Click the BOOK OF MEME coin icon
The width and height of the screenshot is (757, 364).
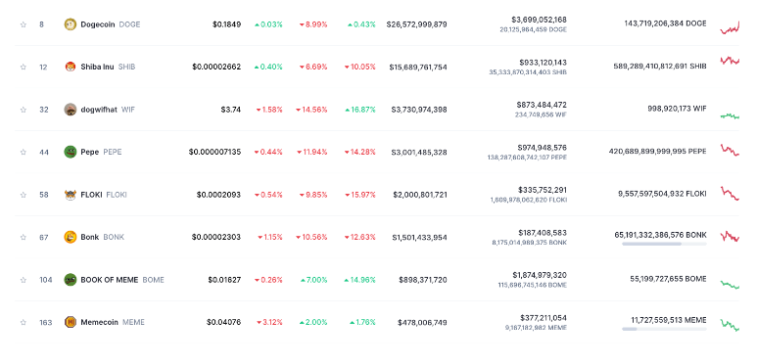coord(71,280)
